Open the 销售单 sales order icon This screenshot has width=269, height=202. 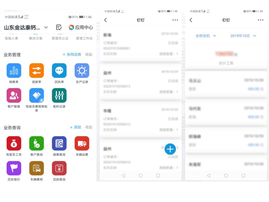[x=13, y=71]
